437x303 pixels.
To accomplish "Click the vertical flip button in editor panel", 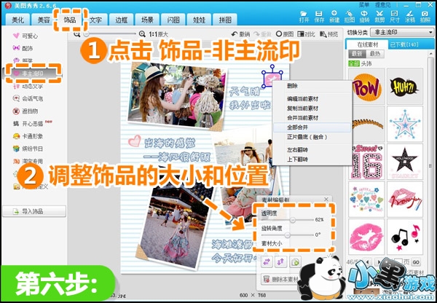I will tap(280, 262).
